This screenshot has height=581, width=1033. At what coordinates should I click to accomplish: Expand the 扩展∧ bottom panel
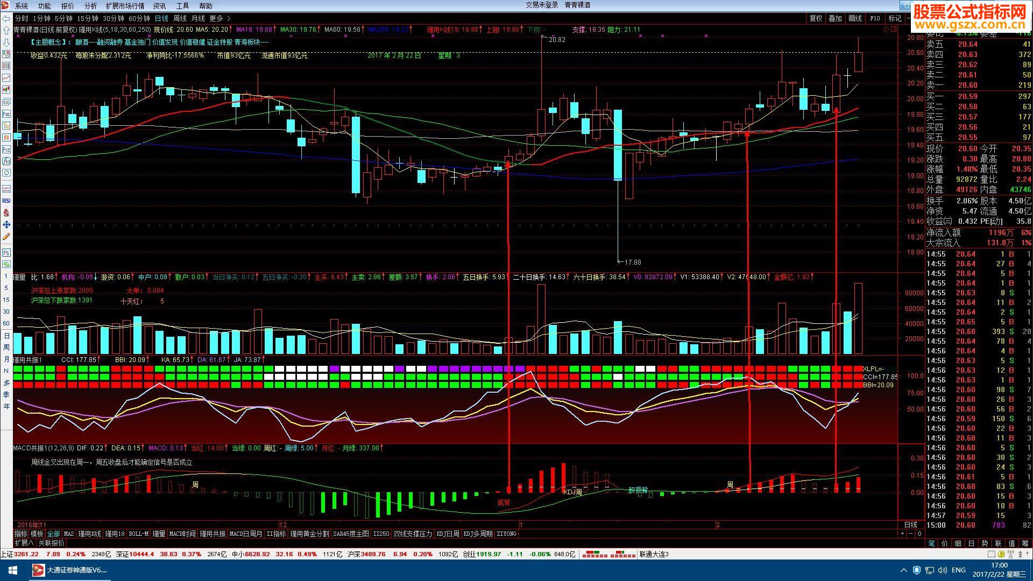[24, 543]
